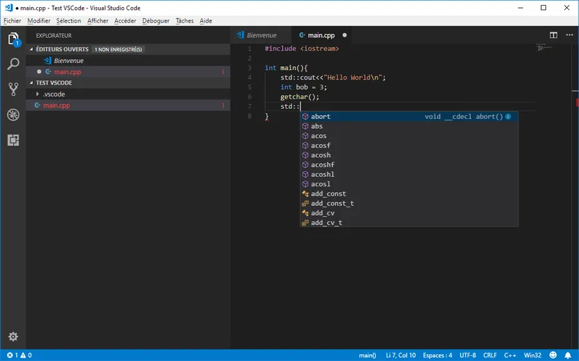Click the info icon beside abort suggestion

point(508,116)
